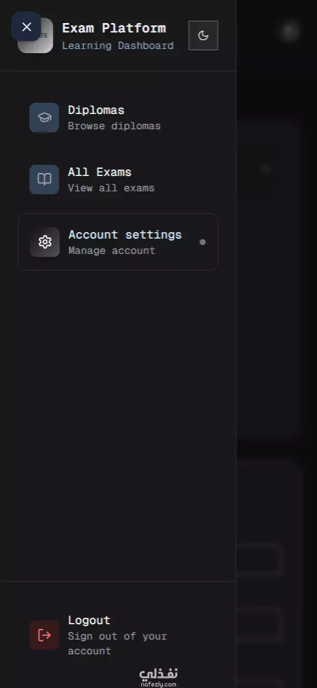
Task: Click the Browse diplomas subtitle
Action: 114,126
